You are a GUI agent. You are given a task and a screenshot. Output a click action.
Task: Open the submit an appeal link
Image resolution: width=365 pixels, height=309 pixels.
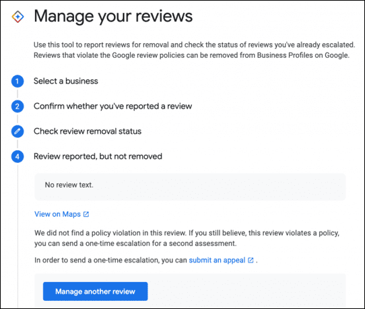217,260
